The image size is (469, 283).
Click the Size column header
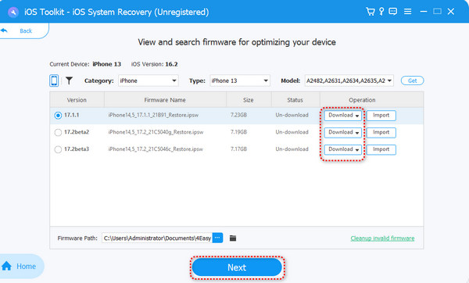pos(249,100)
